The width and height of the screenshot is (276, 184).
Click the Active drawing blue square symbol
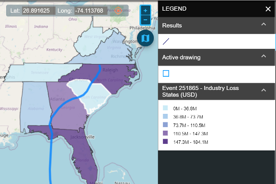(x=166, y=74)
